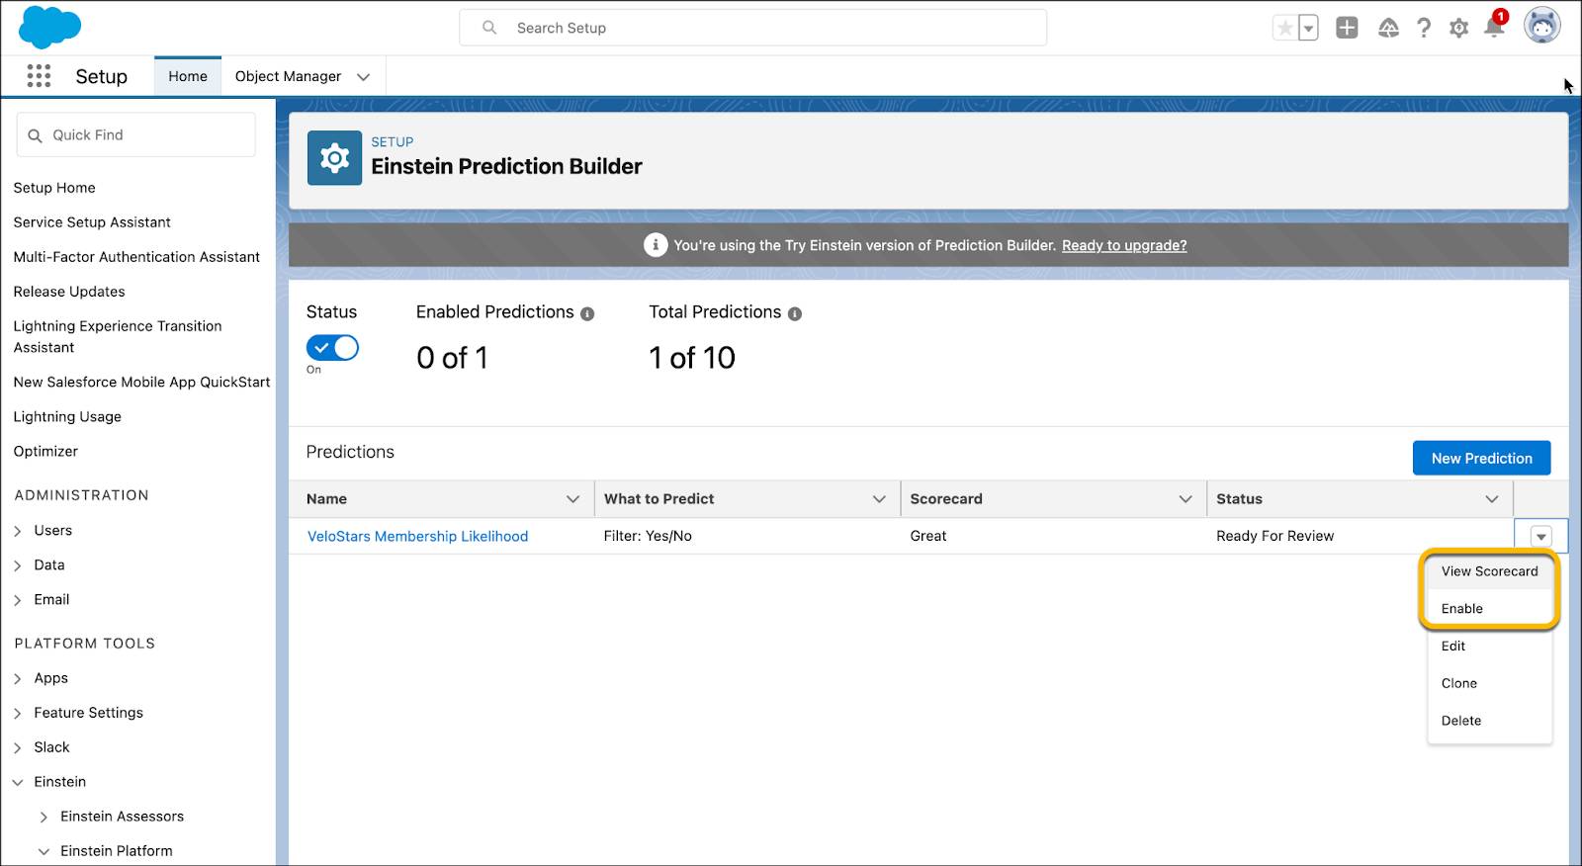Open the App Launcher grid icon
Image resolution: width=1582 pixels, height=866 pixels.
pyautogui.click(x=39, y=76)
